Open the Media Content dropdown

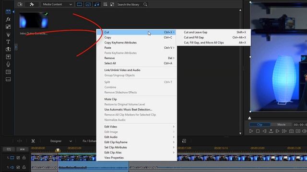57,4
